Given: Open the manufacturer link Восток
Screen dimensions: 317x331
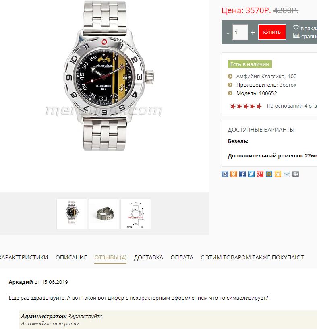Looking at the screenshot, I should [x=288, y=85].
